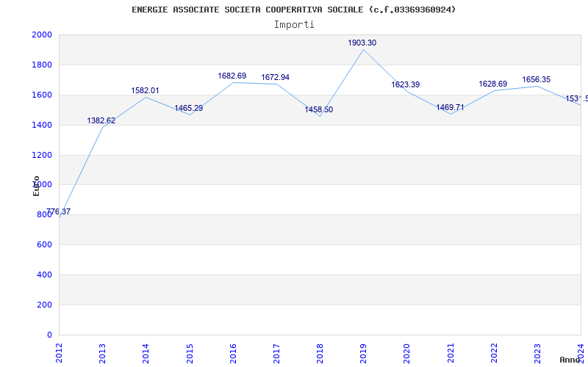Select the 1656.35 value label
The image size is (588, 367).
(x=536, y=80)
